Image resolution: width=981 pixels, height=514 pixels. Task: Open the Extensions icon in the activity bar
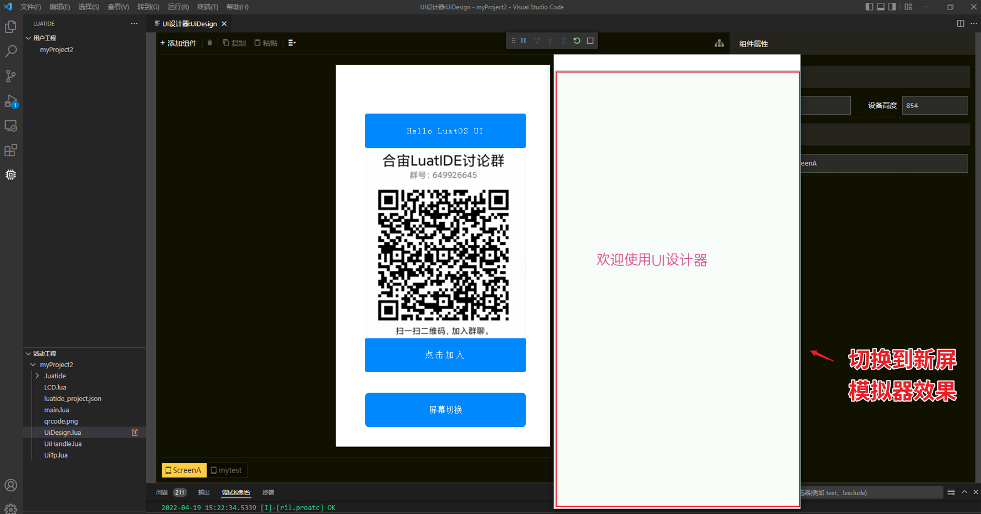coord(11,150)
